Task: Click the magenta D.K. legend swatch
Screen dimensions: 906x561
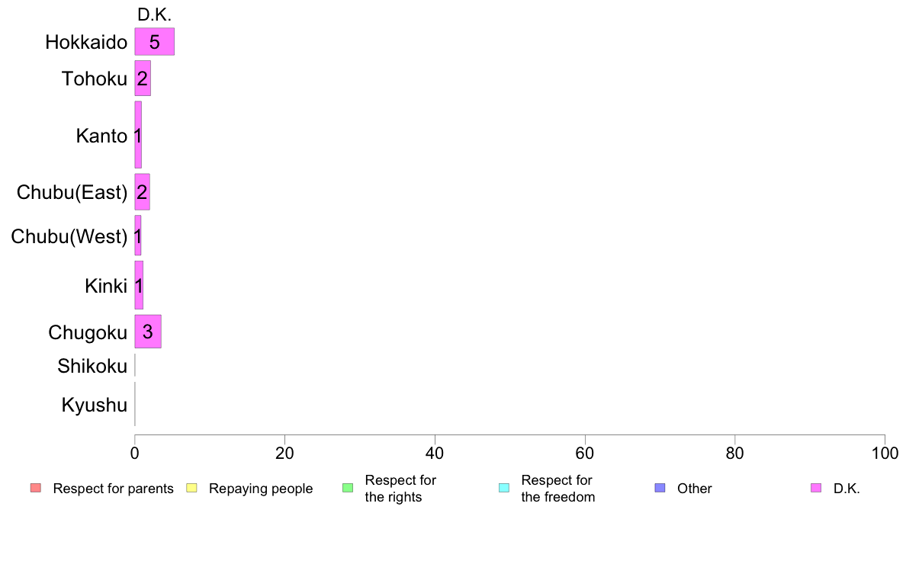Action: tap(816, 488)
